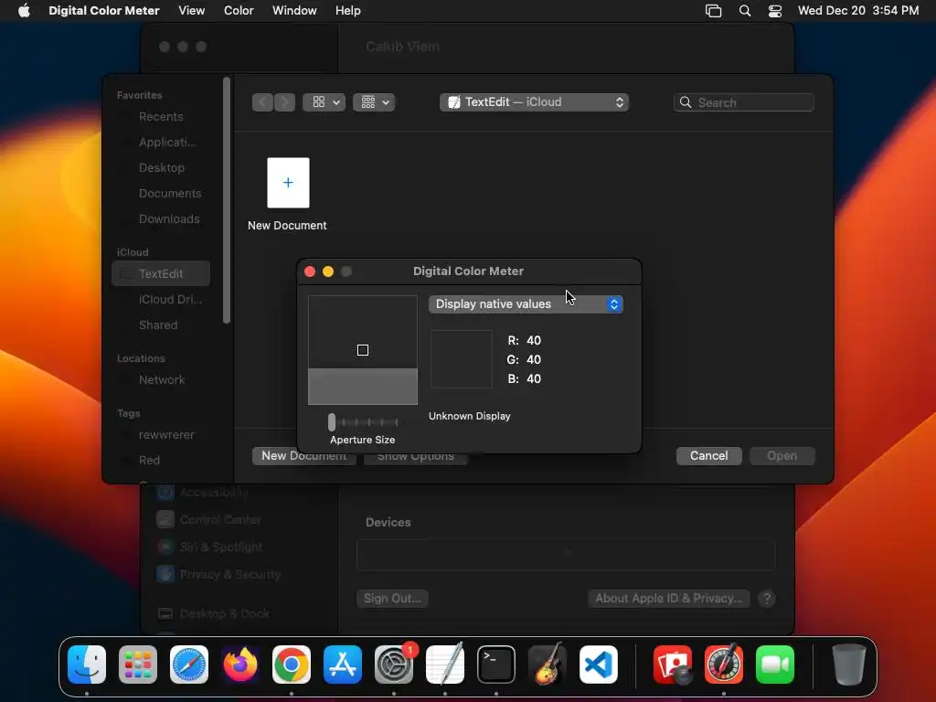Select Shared in the sidebar
This screenshot has height=702, width=936.
tap(161, 324)
